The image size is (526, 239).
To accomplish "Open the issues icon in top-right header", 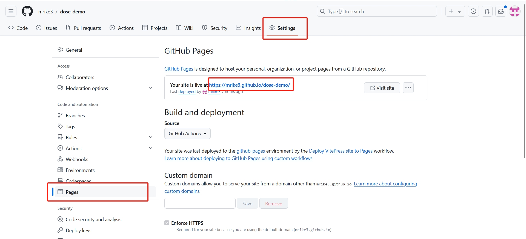I will click(473, 11).
